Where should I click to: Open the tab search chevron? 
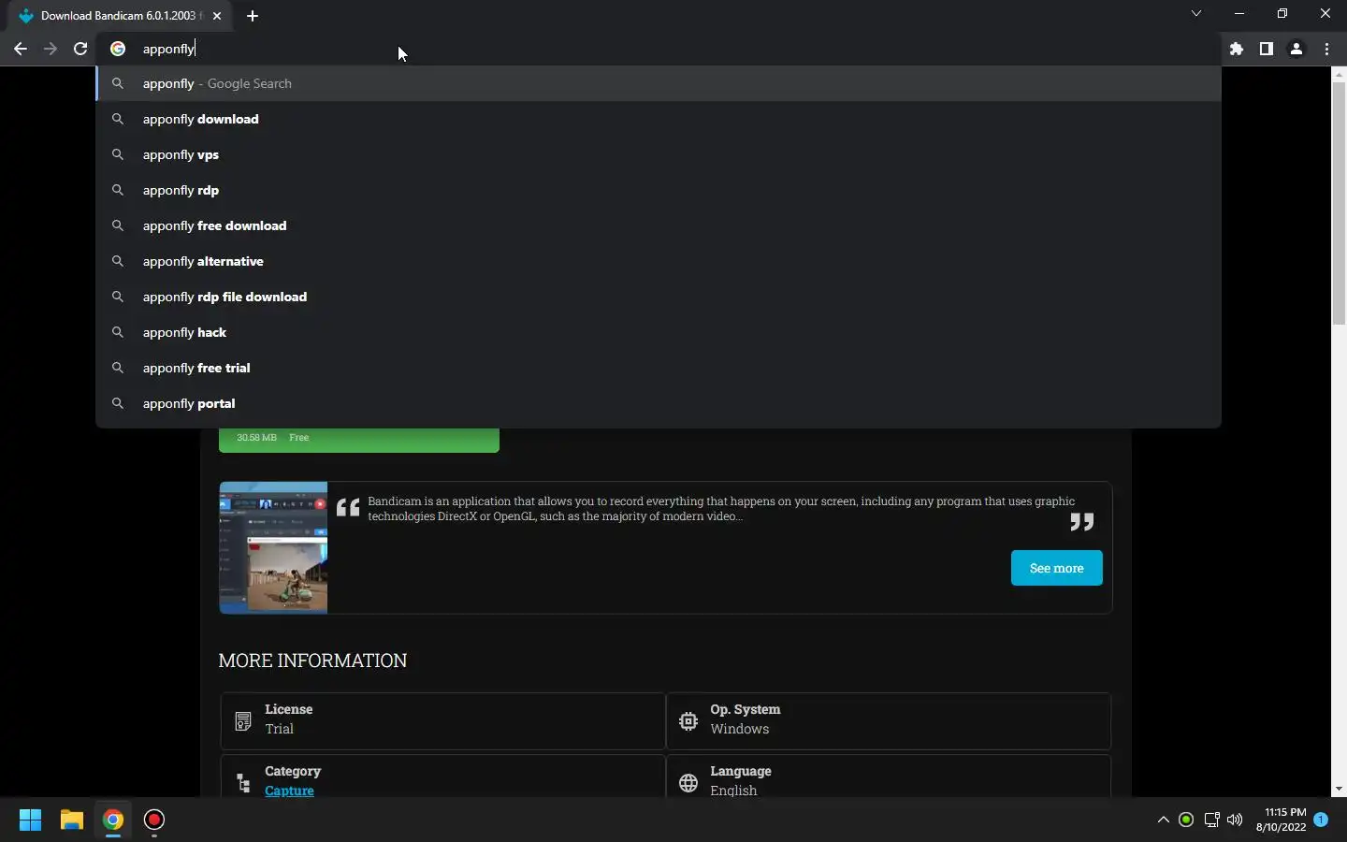(1195, 13)
